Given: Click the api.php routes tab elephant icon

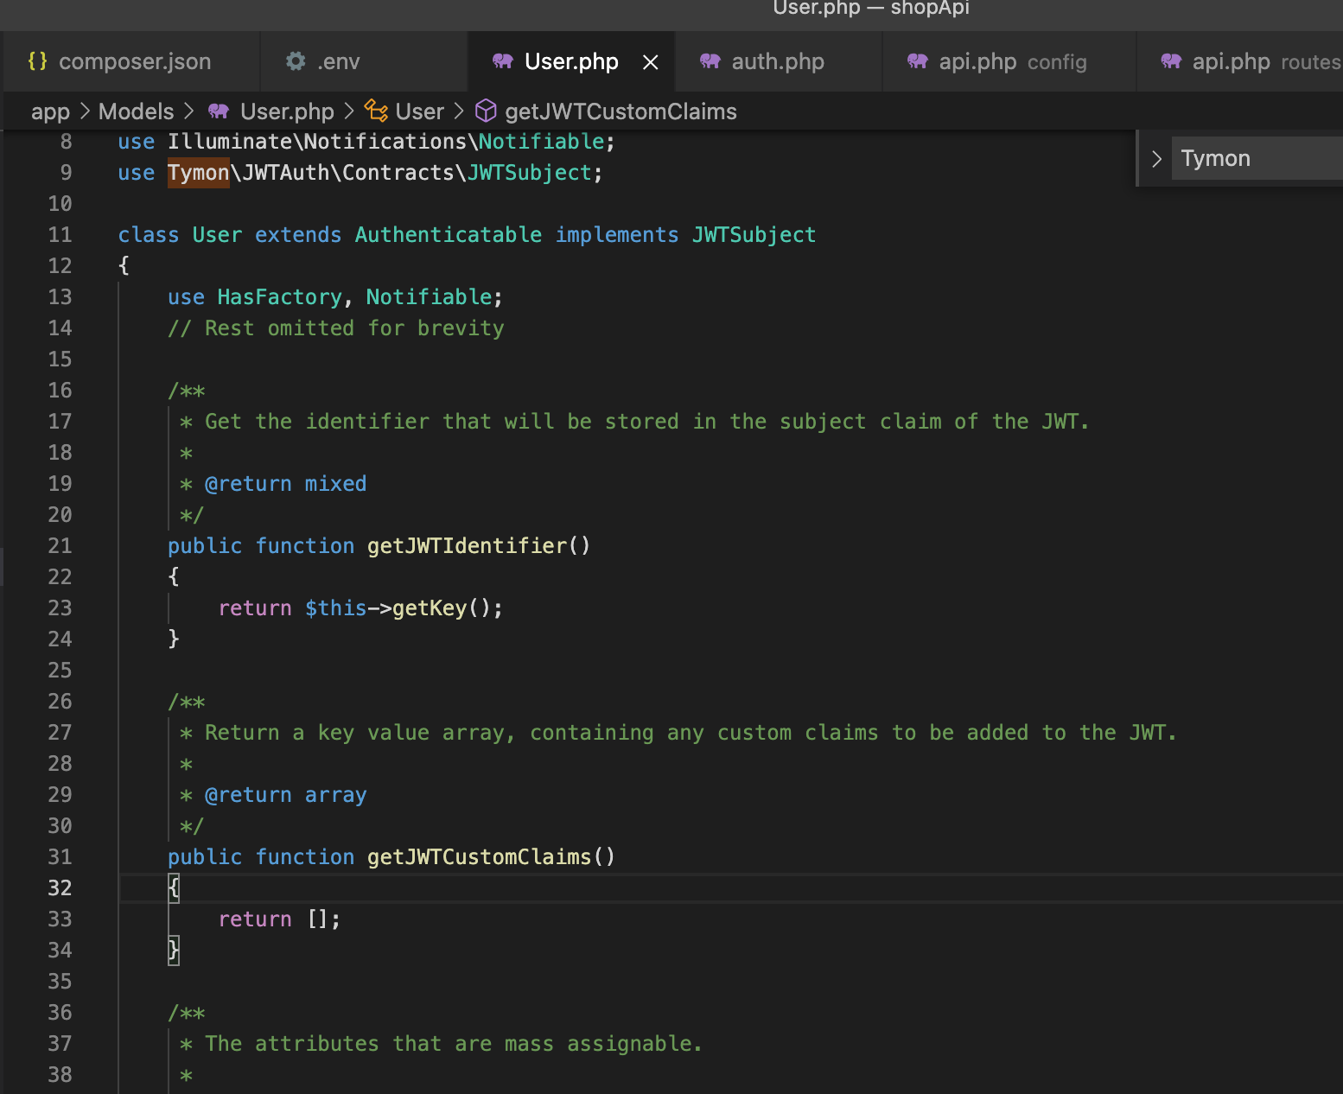Looking at the screenshot, I should coord(1171,61).
